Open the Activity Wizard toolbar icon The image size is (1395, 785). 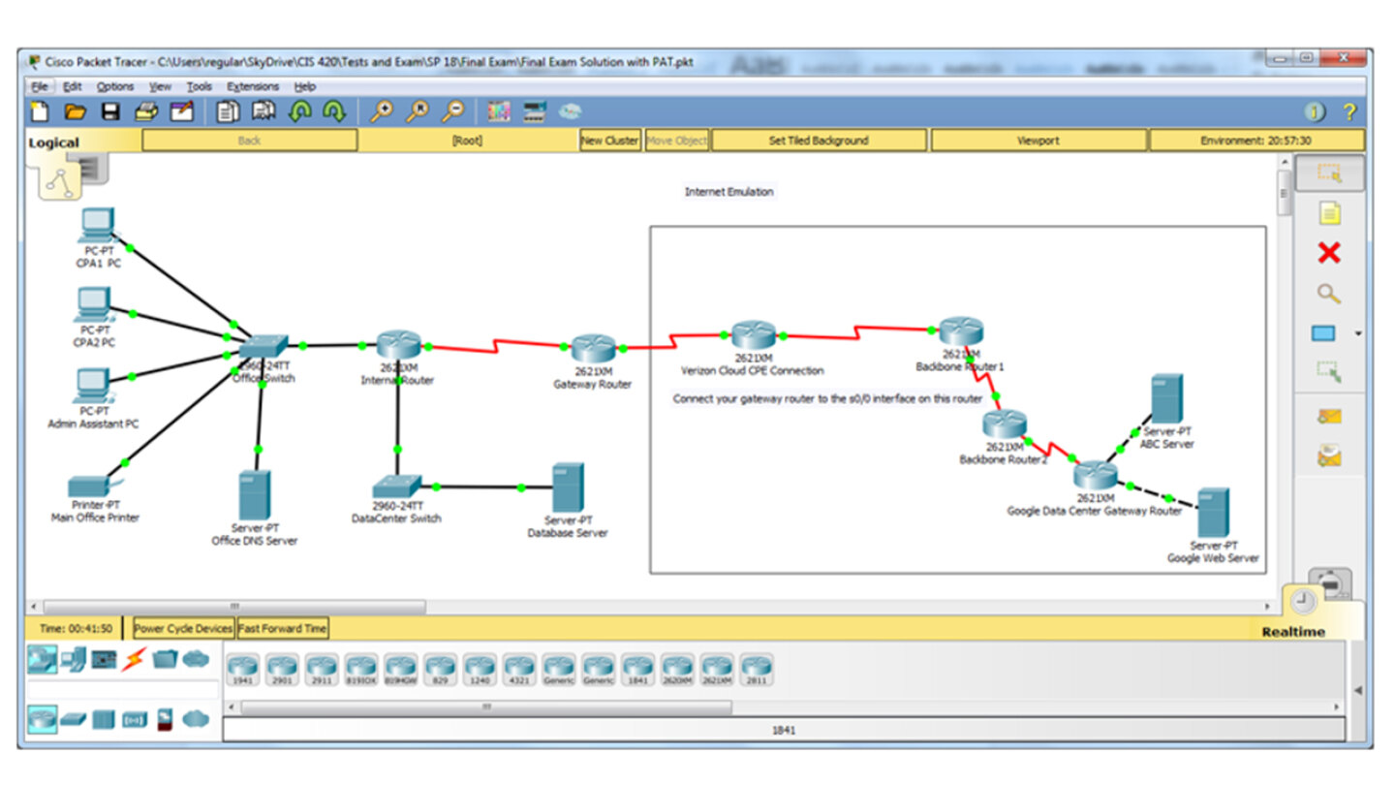click(x=181, y=112)
